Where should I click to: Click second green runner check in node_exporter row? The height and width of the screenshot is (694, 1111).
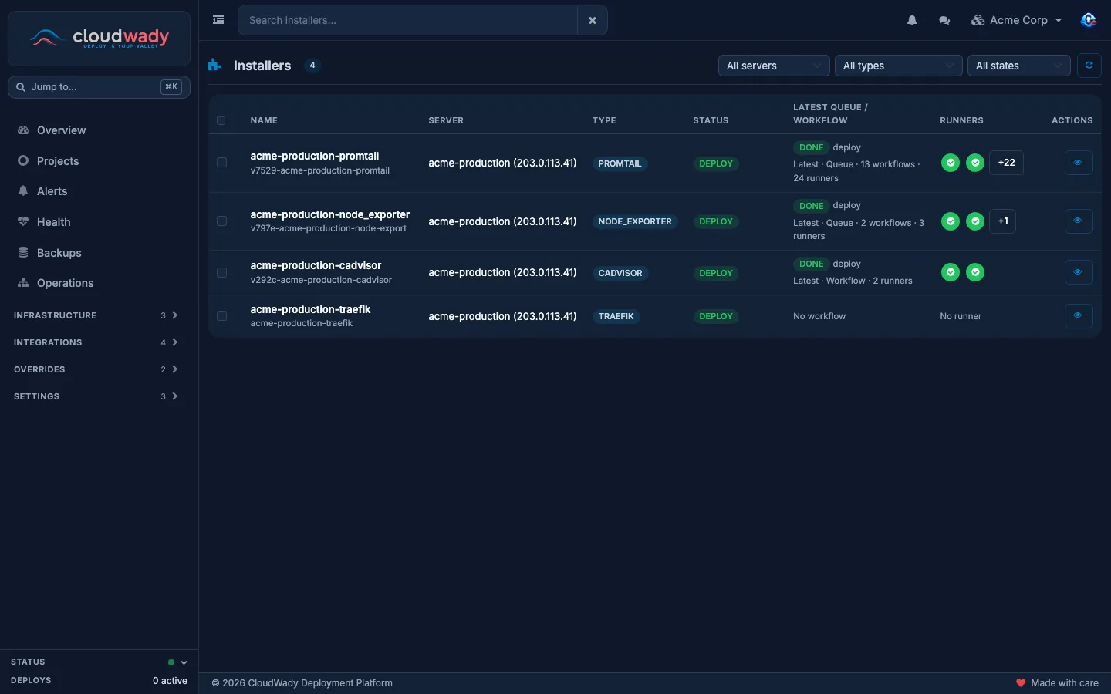click(x=975, y=221)
